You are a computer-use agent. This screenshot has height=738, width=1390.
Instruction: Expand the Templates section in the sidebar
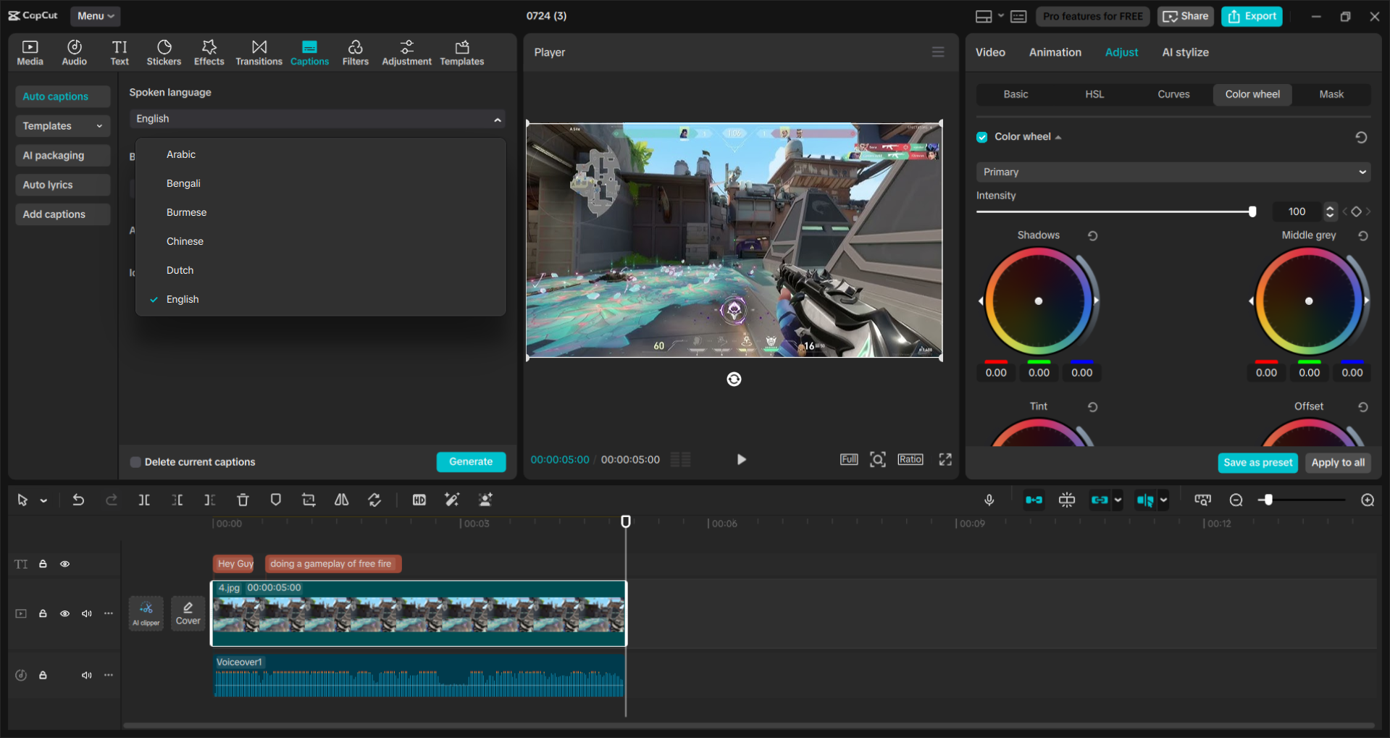[62, 126]
